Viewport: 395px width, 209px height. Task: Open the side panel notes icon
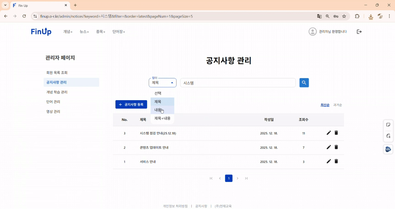click(x=388, y=124)
